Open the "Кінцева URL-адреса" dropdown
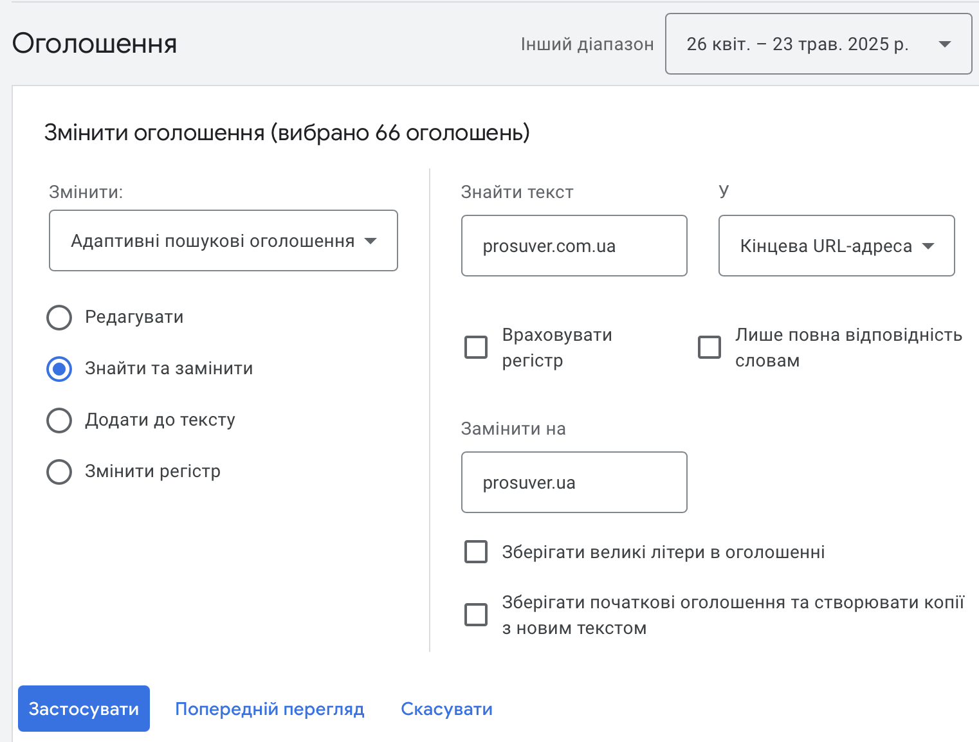 point(836,246)
